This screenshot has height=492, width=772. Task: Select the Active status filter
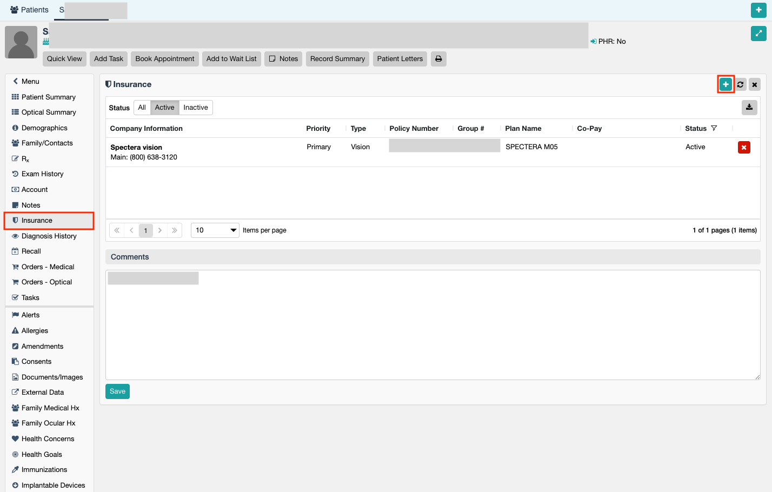click(164, 108)
